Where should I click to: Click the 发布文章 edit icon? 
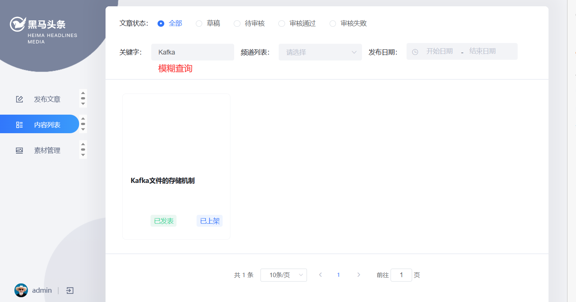point(19,99)
